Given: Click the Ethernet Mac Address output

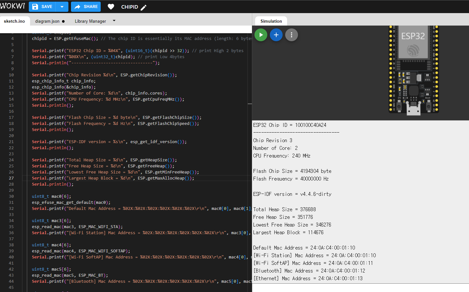Looking at the screenshot, I should pos(308,278).
